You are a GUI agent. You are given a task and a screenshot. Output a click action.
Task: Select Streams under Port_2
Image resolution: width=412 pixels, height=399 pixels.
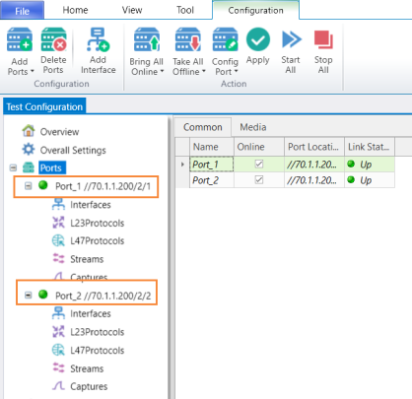click(x=78, y=368)
